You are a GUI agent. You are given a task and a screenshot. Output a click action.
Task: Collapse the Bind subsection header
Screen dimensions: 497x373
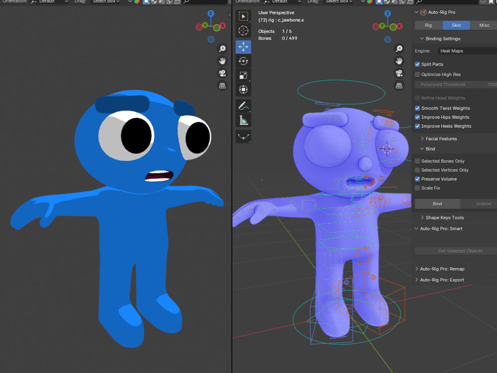tap(422, 149)
